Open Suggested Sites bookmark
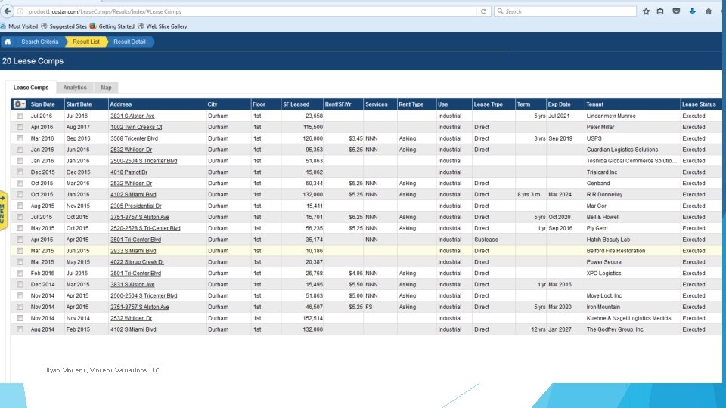The image size is (726, 408). point(64,26)
